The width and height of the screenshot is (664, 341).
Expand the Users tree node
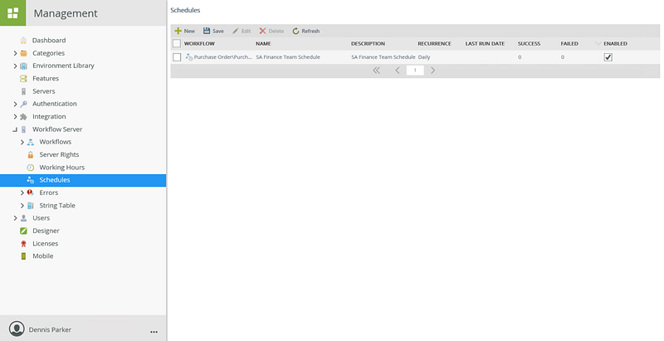(x=15, y=218)
